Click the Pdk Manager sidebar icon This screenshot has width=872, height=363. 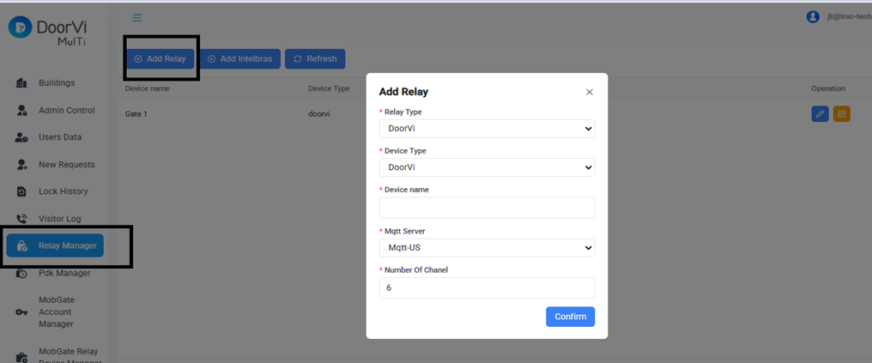click(21, 273)
